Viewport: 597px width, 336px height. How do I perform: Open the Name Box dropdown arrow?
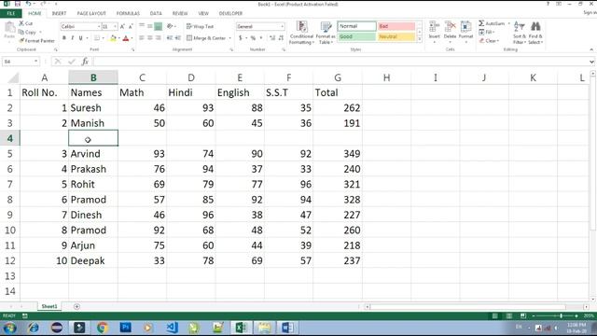35,62
